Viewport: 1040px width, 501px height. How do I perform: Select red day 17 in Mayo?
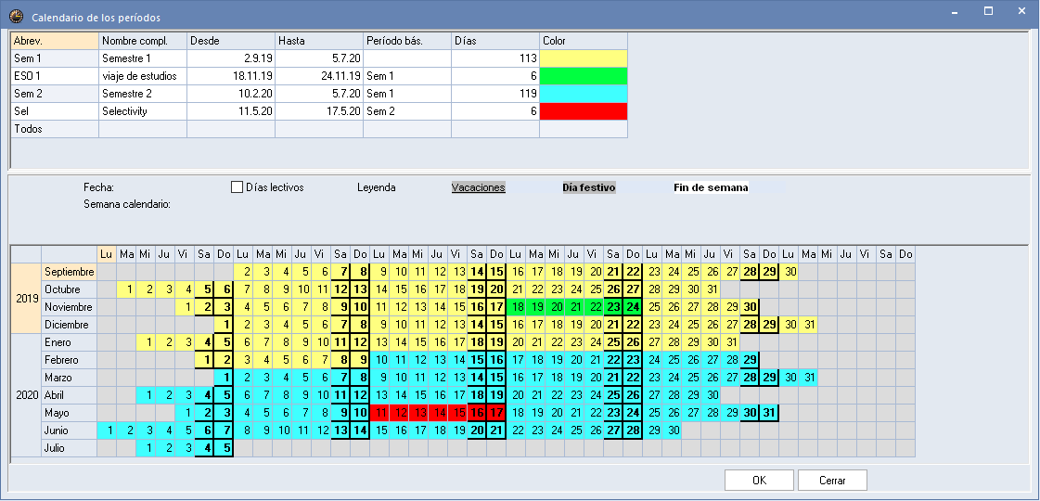(496, 413)
